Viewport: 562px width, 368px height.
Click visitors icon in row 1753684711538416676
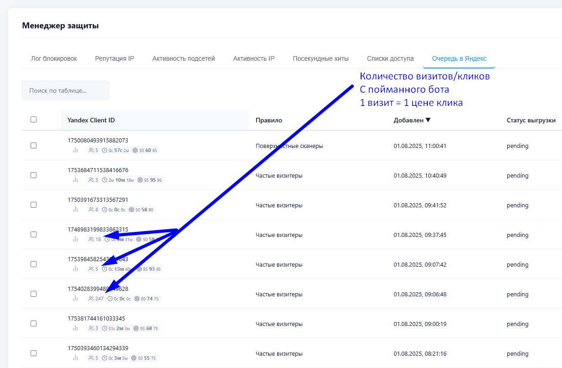point(91,180)
